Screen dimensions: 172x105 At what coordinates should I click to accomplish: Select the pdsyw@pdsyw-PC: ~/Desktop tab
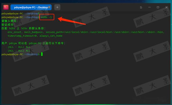pyautogui.click(x=31, y=7)
